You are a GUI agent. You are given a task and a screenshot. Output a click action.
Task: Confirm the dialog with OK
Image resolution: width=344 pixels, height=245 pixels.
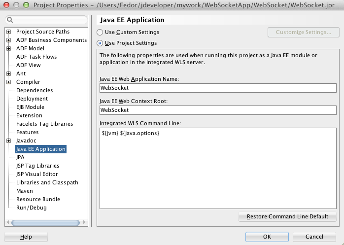[267, 237]
